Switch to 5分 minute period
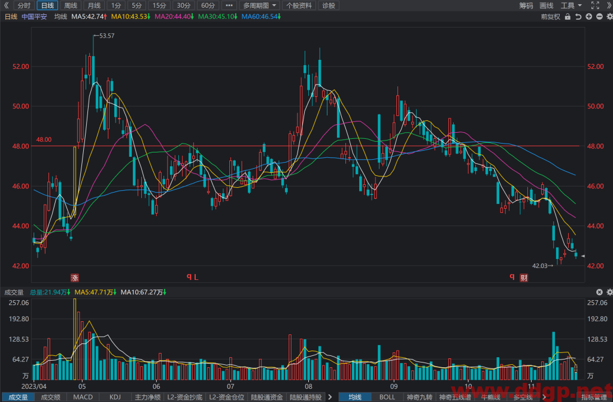 (x=136, y=5)
